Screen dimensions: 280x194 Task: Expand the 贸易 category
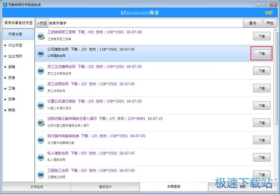[x=5, y=78]
